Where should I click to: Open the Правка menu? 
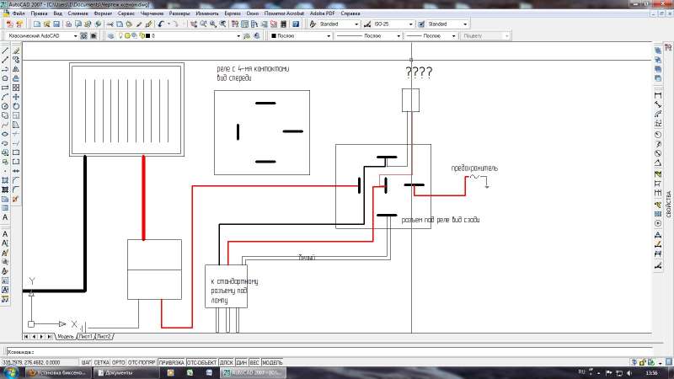(x=39, y=13)
